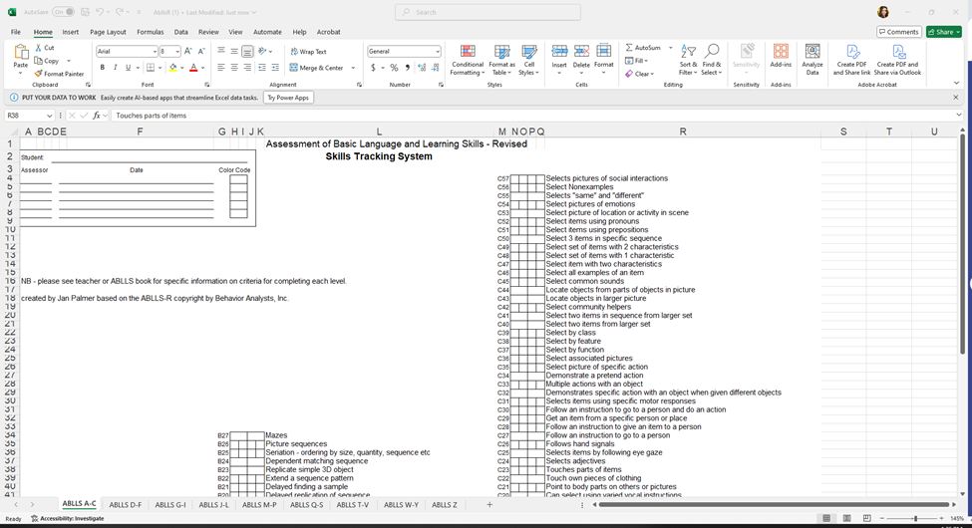Click the Search box in title bar
Image resolution: width=972 pixels, height=528 pixels.
tap(487, 12)
